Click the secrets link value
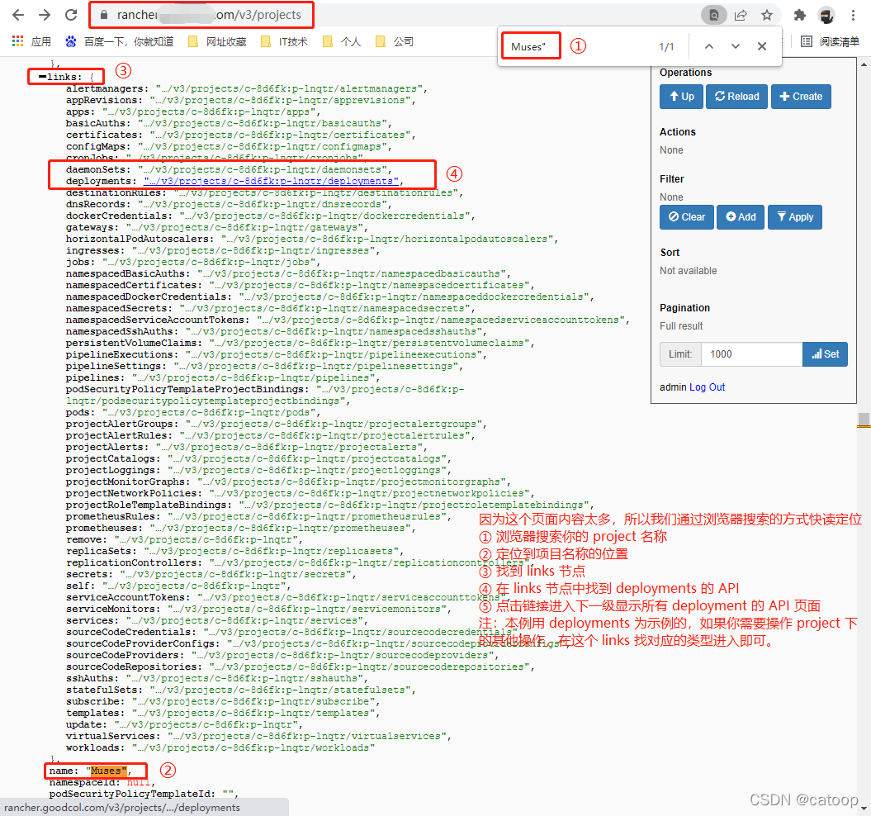The height and width of the screenshot is (816, 871). [235, 574]
